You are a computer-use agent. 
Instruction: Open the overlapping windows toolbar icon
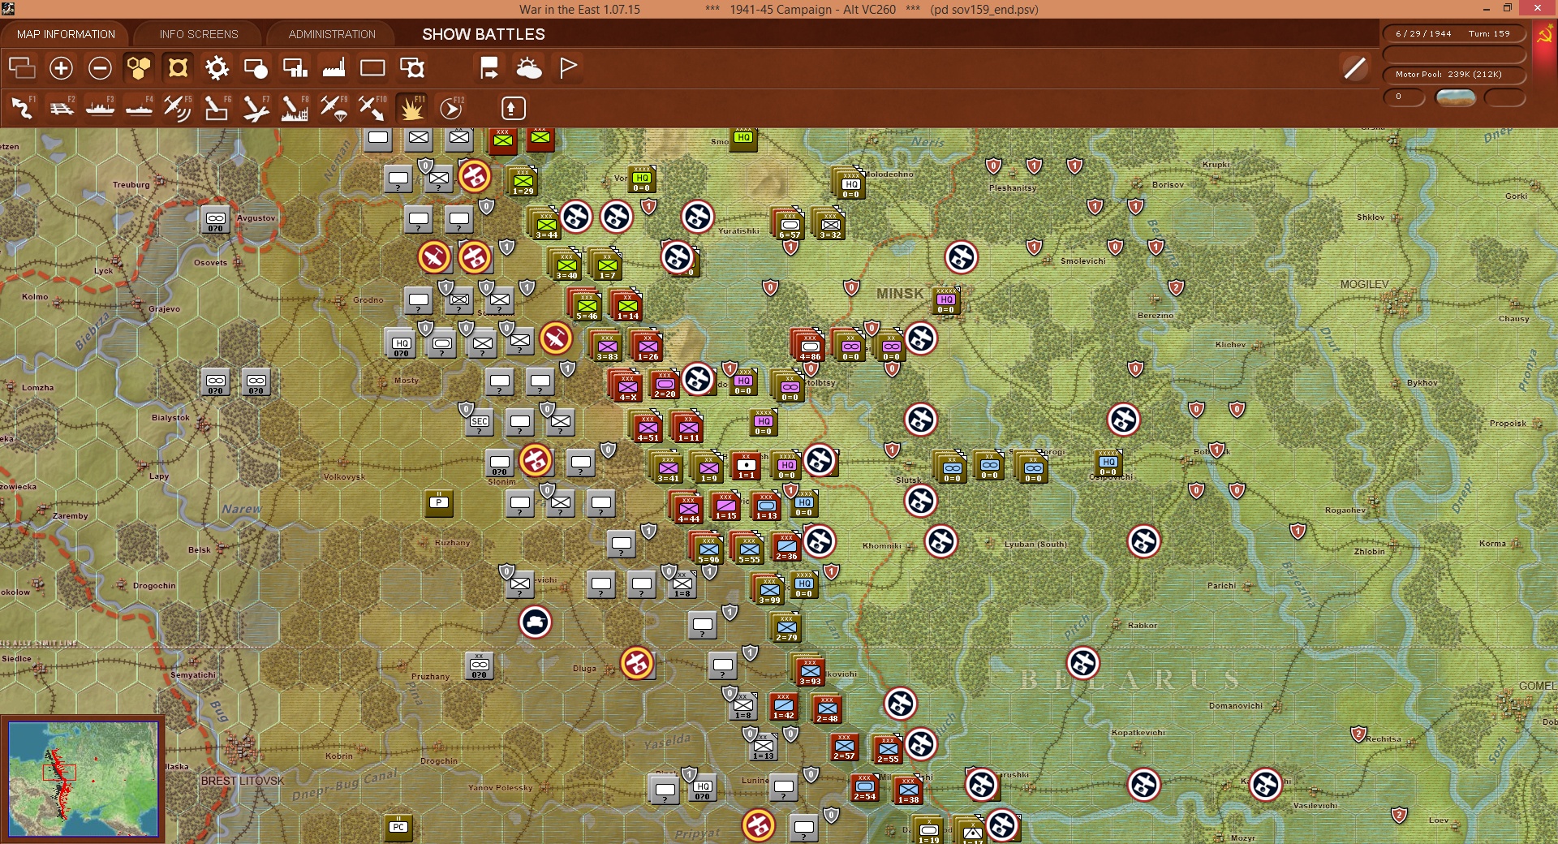(x=22, y=68)
